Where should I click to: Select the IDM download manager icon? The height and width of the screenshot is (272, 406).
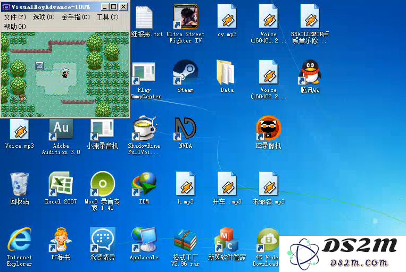click(x=144, y=184)
